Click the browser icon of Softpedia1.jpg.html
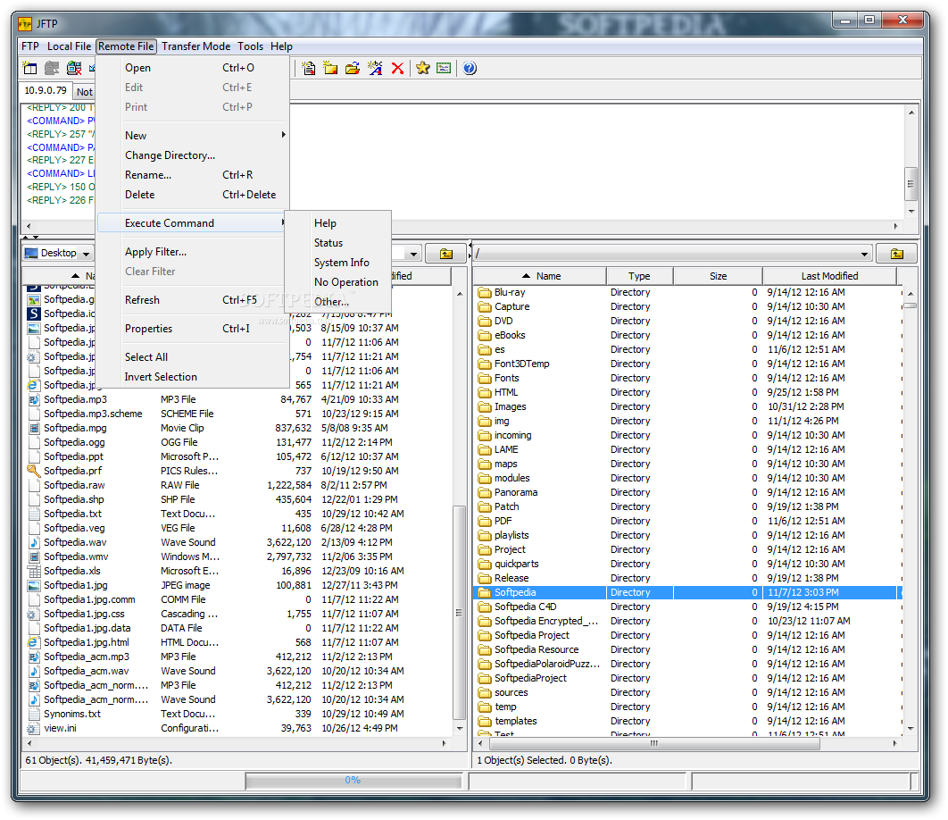 pos(34,642)
